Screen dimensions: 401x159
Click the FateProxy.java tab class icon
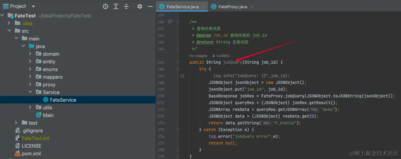213,7
